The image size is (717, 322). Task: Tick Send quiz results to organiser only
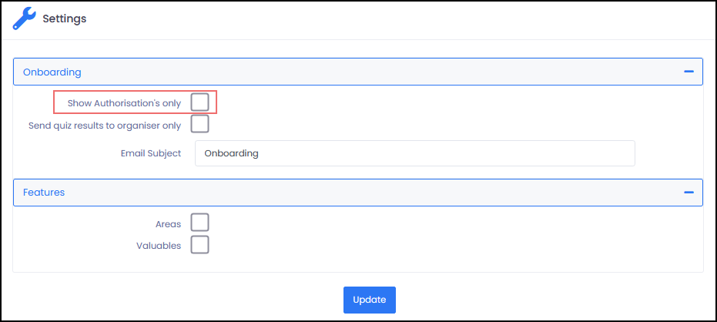(200, 124)
